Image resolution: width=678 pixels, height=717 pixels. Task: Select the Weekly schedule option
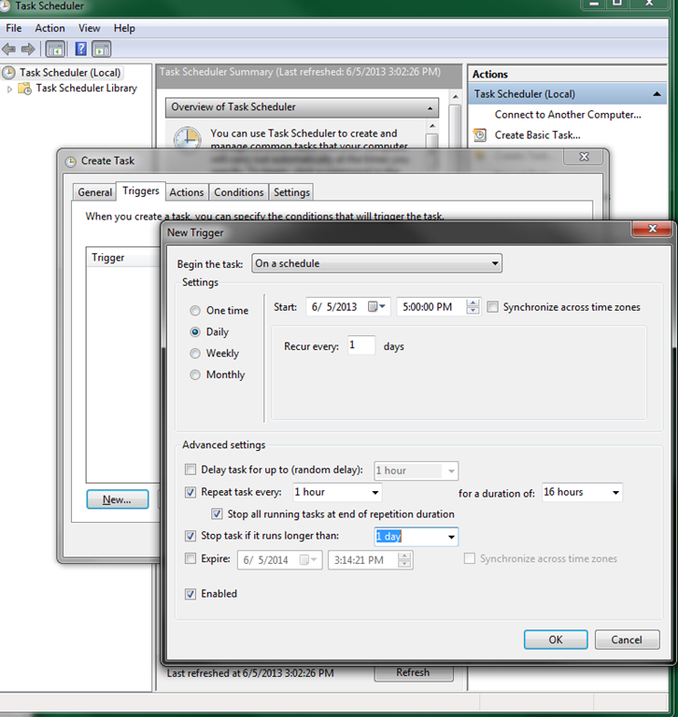coord(195,354)
